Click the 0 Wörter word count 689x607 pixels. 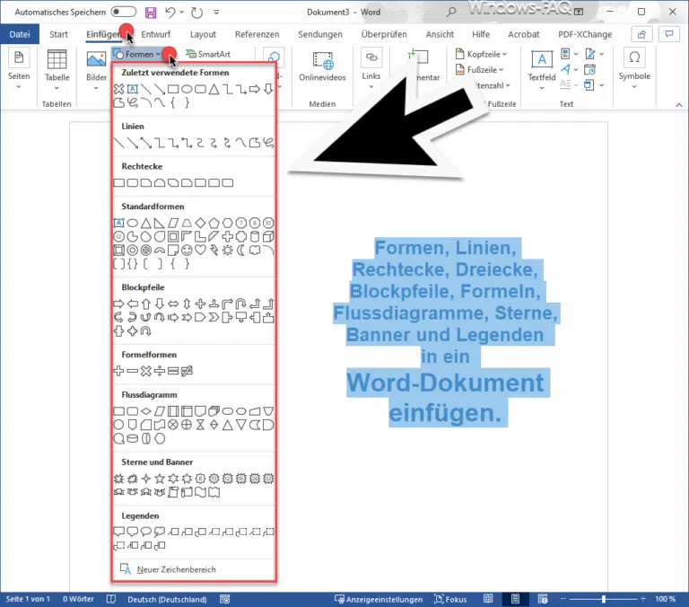78,599
